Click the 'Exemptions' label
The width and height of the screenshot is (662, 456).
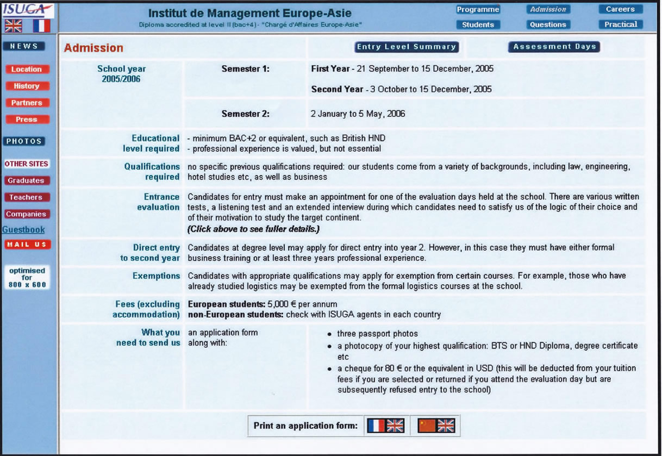157,276
